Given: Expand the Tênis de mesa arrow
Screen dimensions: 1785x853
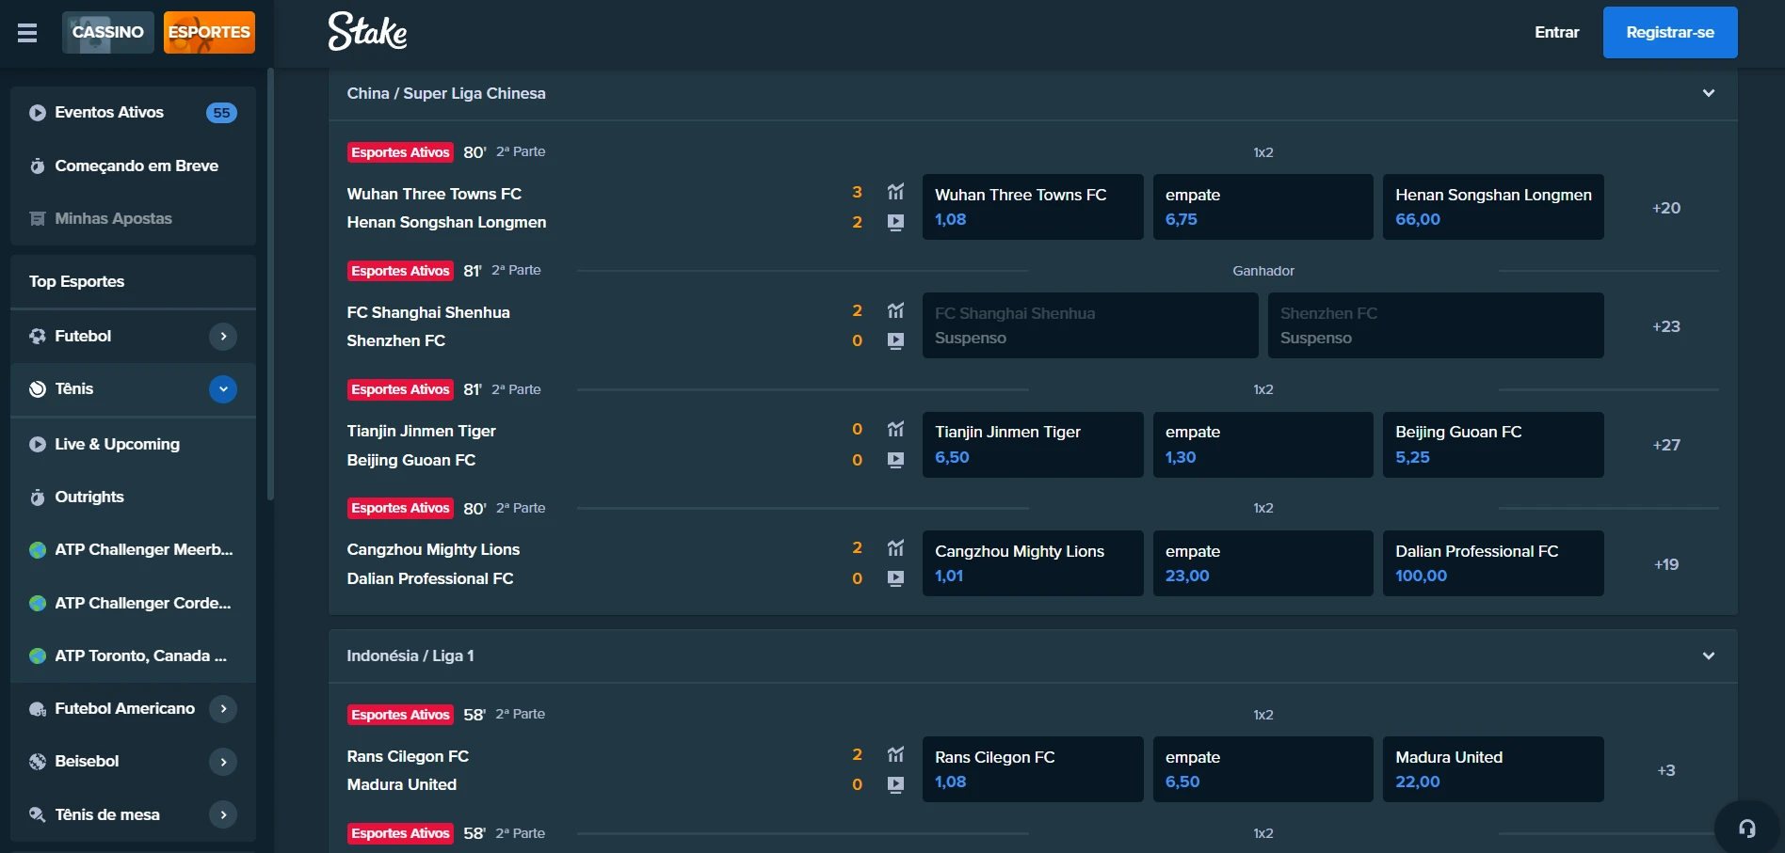Looking at the screenshot, I should tap(223, 814).
